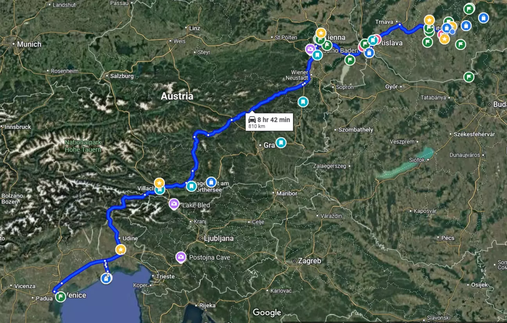This screenshot has height=323, width=507.
Task: Click the blue luggage marker near Klagenfurt
Action: 211,182
